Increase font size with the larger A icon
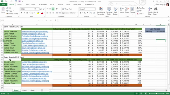The height and width of the screenshot is (95, 170). pyautogui.click(x=41, y=9)
